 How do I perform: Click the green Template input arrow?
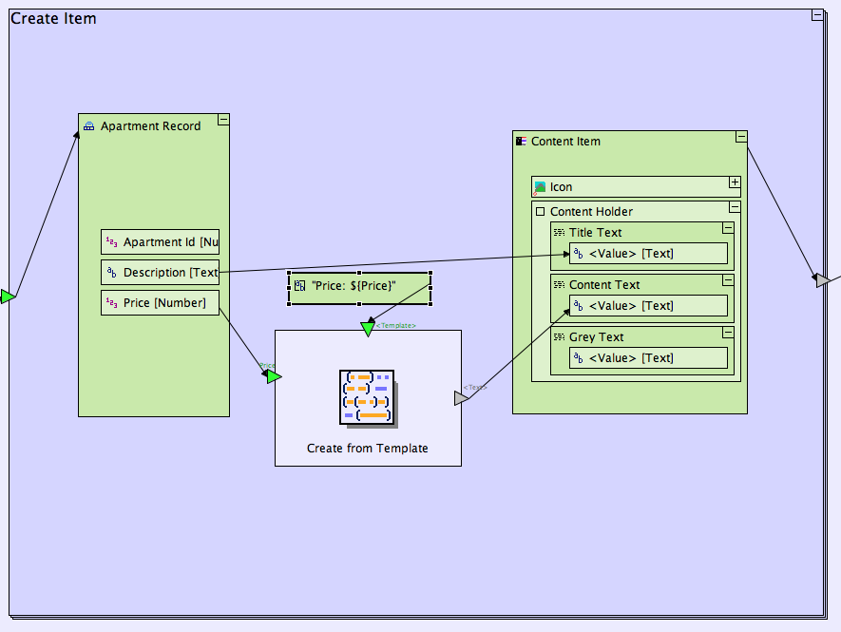(368, 329)
